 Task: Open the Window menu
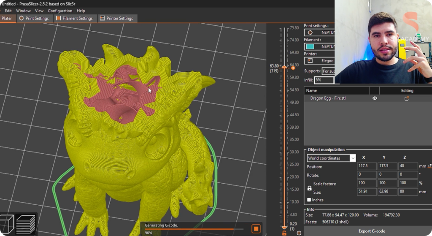pyautogui.click(x=23, y=11)
